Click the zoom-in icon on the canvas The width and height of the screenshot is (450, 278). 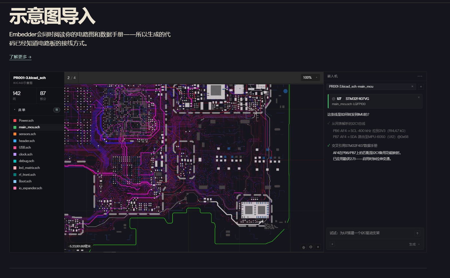pyautogui.click(x=304, y=247)
